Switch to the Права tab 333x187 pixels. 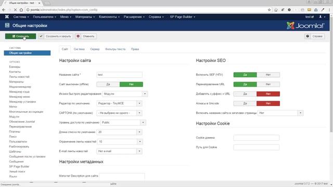click(135, 49)
